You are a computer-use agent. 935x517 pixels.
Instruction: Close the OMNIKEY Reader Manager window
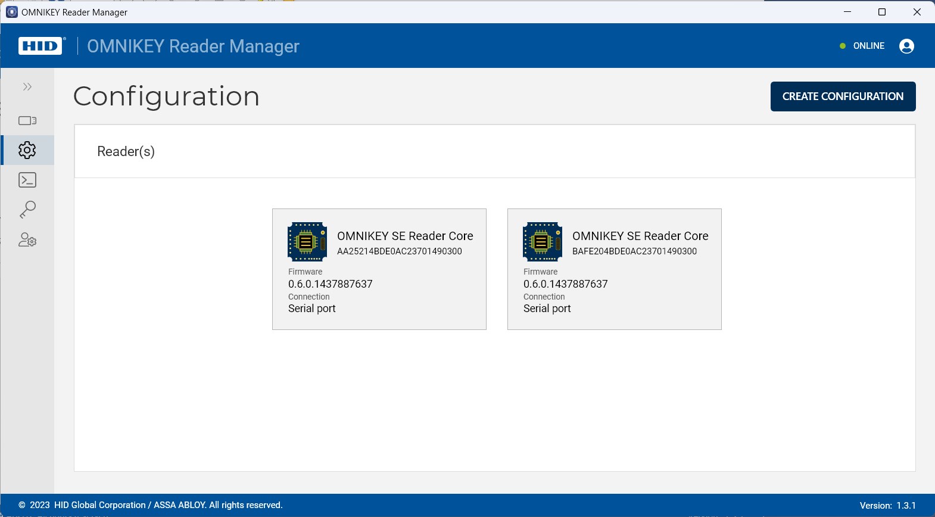click(x=917, y=12)
